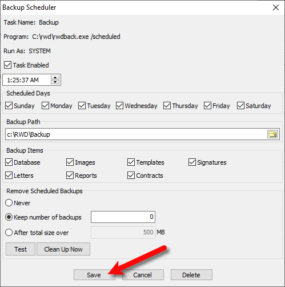The image size is (285, 287).
Task: Save the backup schedule
Action: tap(94, 275)
